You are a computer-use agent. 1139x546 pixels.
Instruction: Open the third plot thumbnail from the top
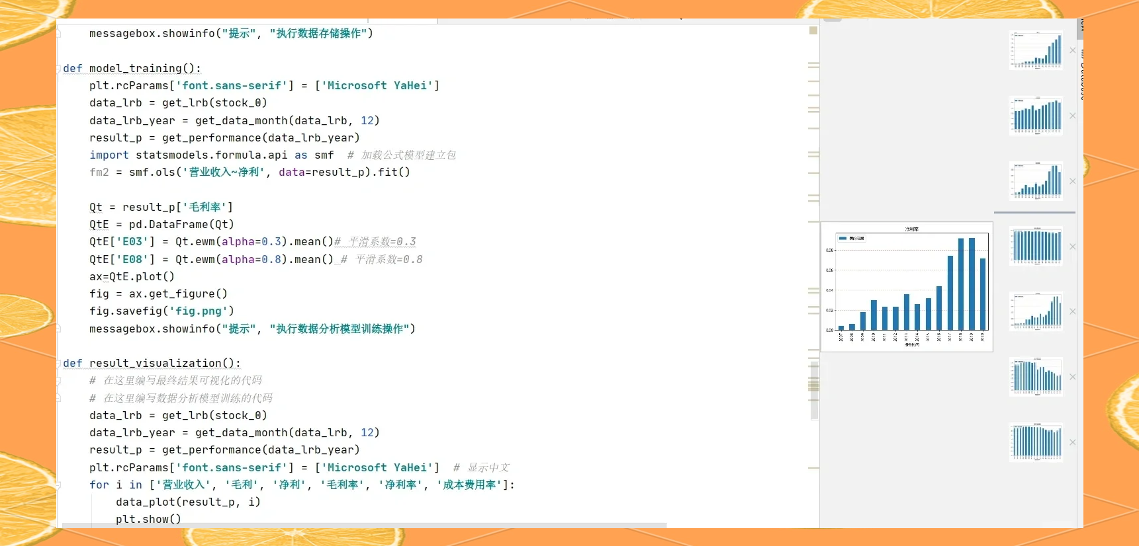tap(1036, 181)
